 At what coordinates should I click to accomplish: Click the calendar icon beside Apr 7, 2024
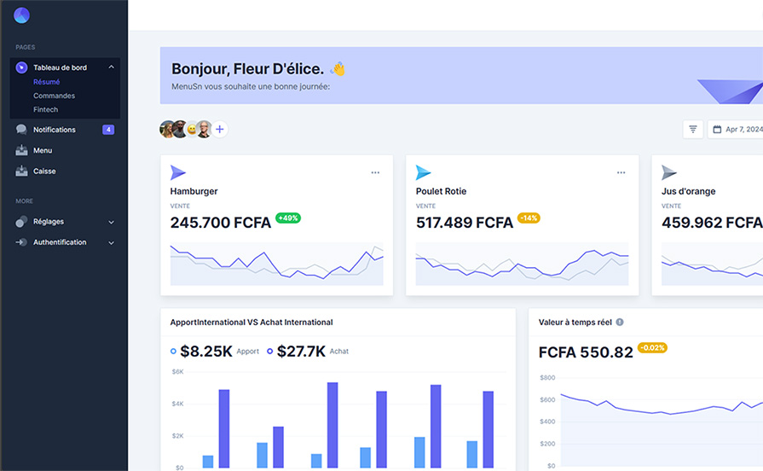tap(717, 129)
